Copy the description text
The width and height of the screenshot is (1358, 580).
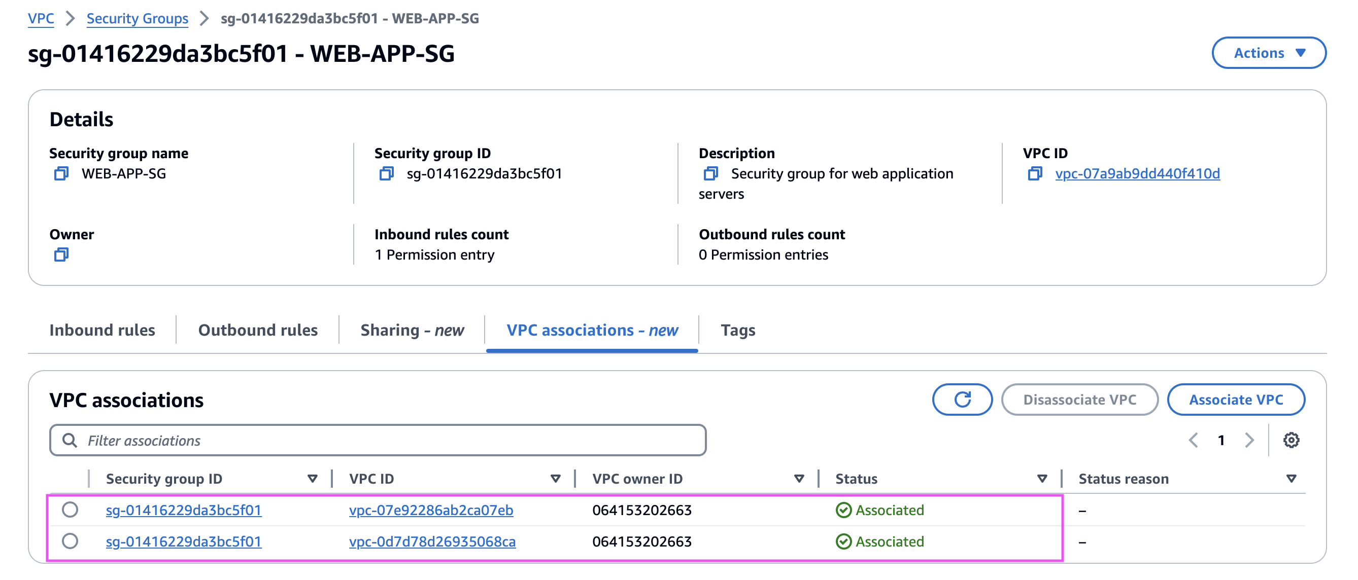[x=710, y=173]
